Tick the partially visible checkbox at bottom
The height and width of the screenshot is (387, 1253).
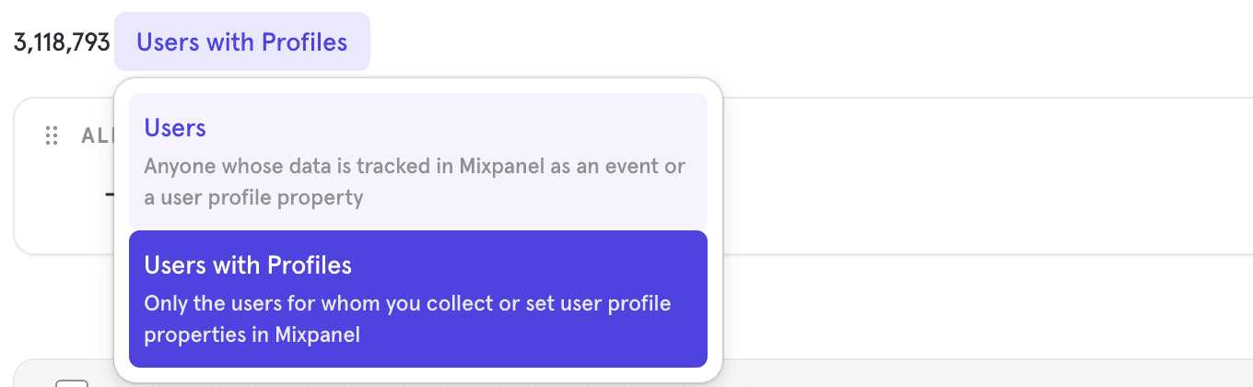72,382
